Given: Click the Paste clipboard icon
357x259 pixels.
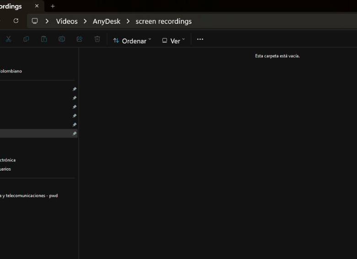Looking at the screenshot, I should [x=44, y=39].
